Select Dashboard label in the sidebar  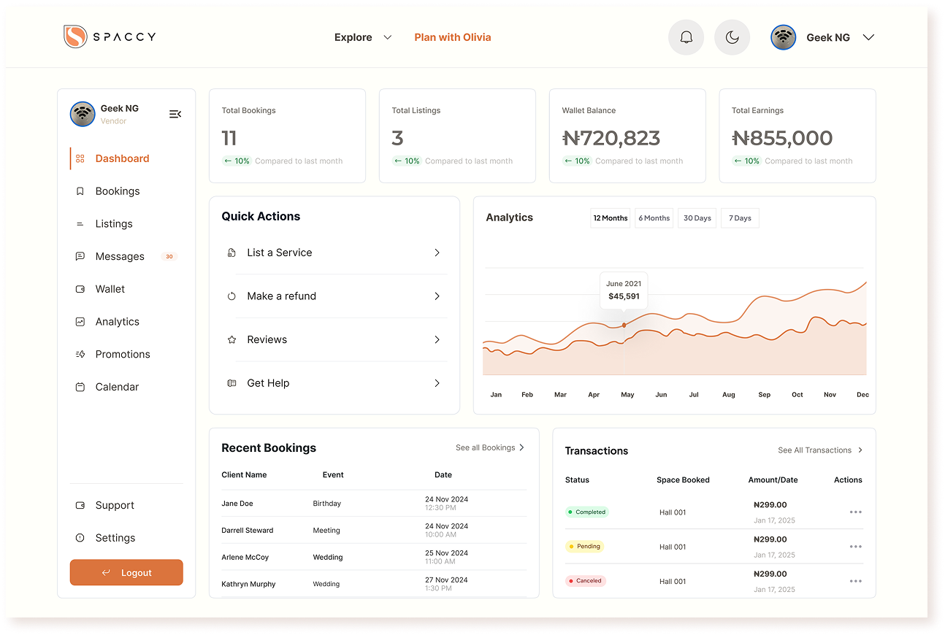point(122,158)
